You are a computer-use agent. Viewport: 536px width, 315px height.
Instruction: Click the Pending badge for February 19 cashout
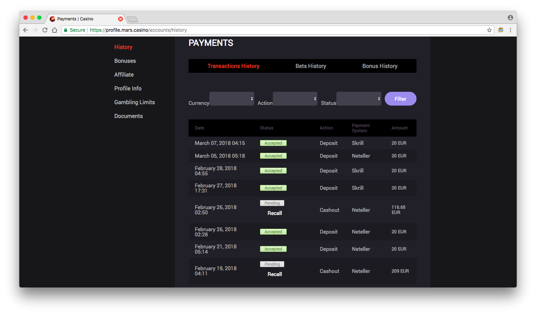272,264
